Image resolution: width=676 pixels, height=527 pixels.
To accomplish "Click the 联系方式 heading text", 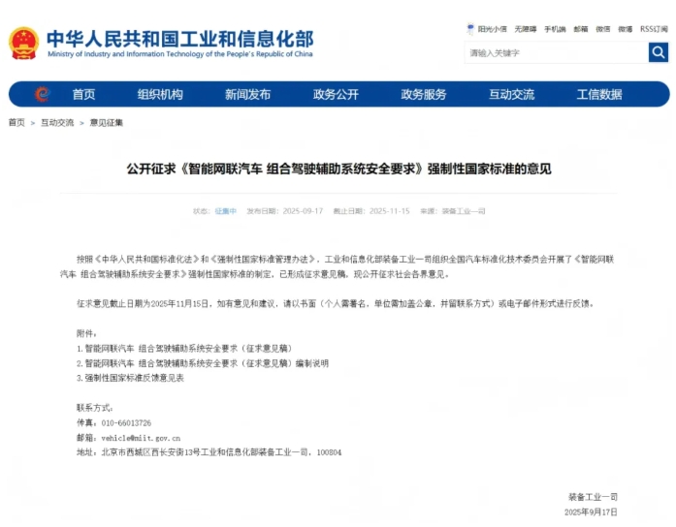I will [94, 408].
